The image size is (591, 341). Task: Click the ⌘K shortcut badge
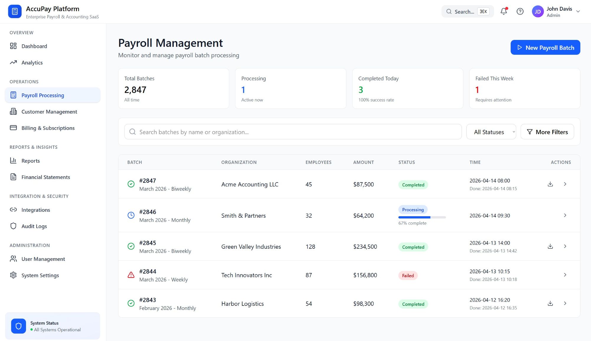[483, 12]
